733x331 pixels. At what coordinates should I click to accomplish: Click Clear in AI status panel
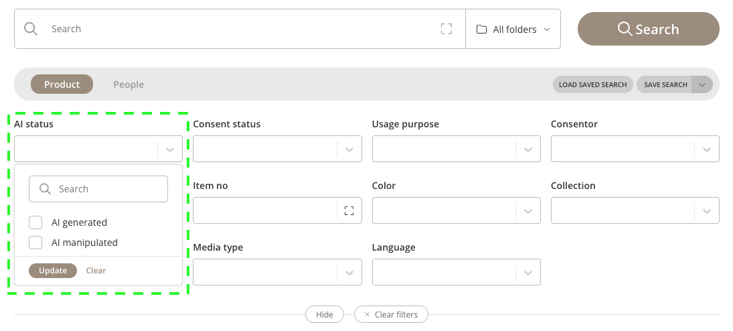(x=96, y=271)
